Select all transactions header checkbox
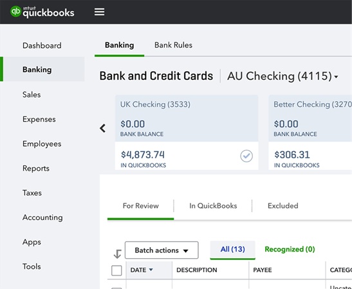Viewport: 352px width, 289px height. pyautogui.click(x=116, y=270)
